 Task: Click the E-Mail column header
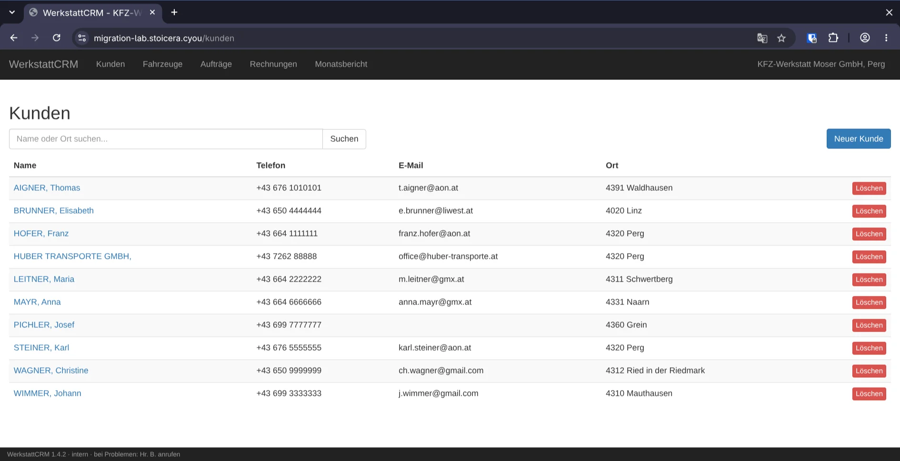point(410,166)
